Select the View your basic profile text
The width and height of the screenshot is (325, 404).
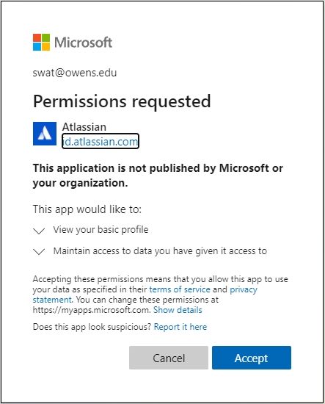tap(101, 230)
